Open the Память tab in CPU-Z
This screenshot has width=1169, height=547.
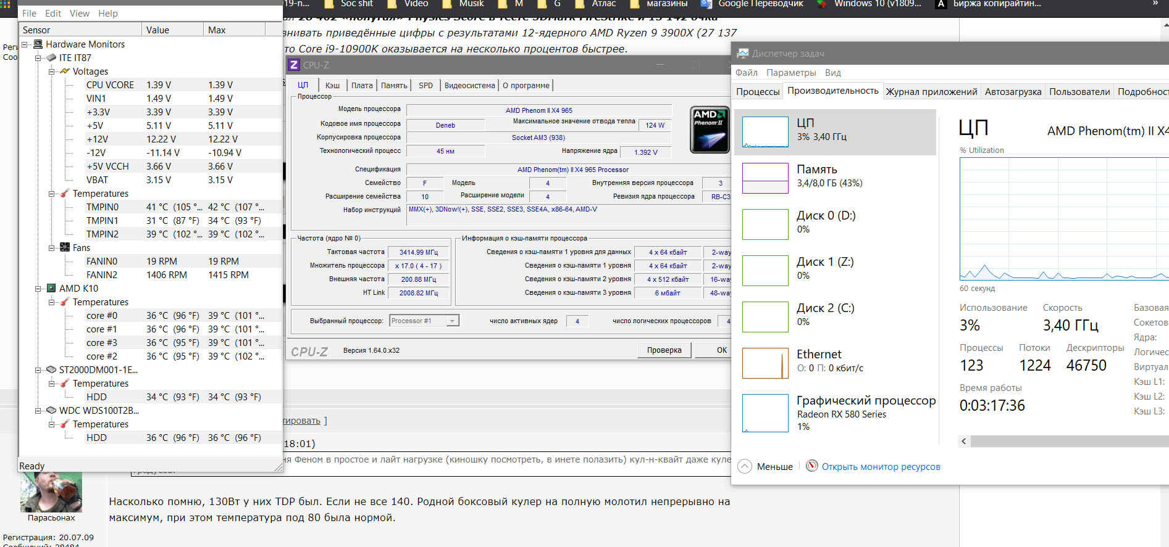coord(394,86)
